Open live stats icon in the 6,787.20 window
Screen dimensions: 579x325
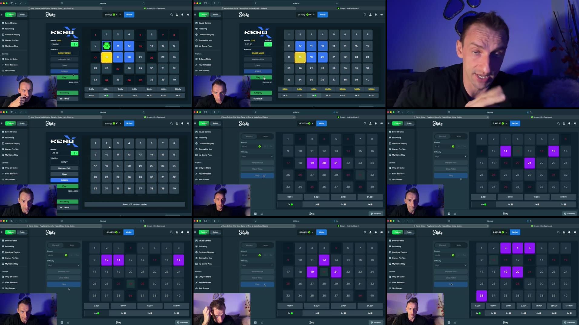pyautogui.click(x=255, y=213)
